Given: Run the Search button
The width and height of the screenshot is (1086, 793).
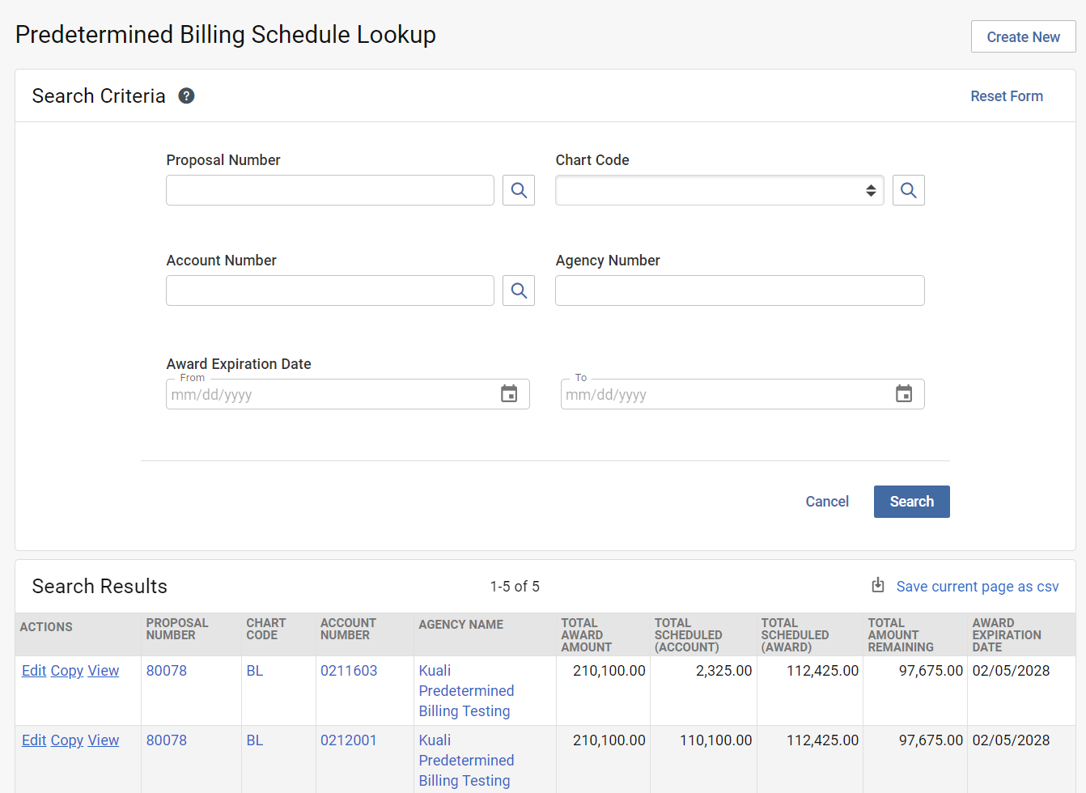Looking at the screenshot, I should click(912, 502).
